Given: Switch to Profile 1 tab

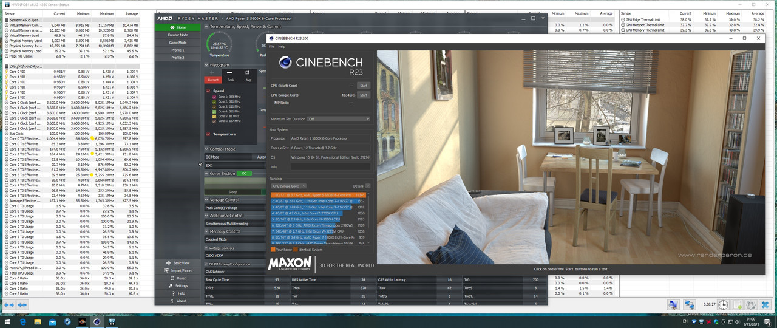Looking at the screenshot, I should pos(178,50).
